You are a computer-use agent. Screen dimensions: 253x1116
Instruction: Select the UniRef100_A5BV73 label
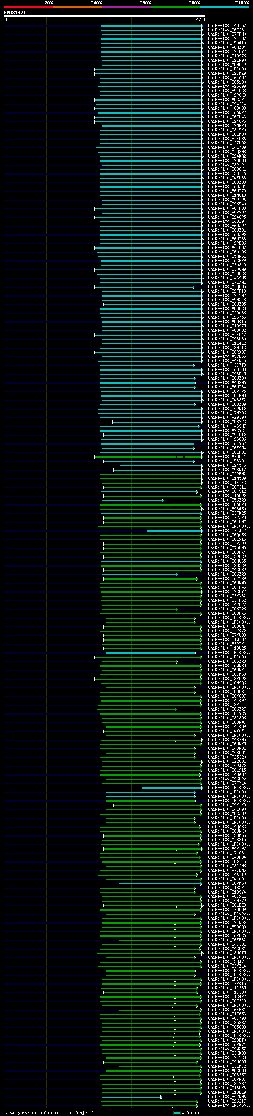227,422
